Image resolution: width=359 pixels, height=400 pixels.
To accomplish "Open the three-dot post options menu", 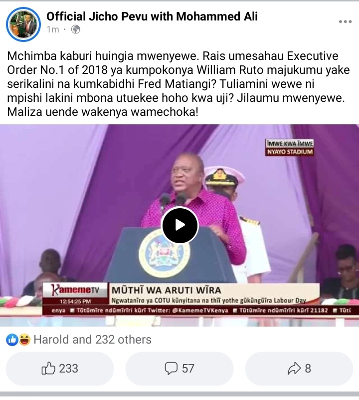I will click(x=345, y=21).
